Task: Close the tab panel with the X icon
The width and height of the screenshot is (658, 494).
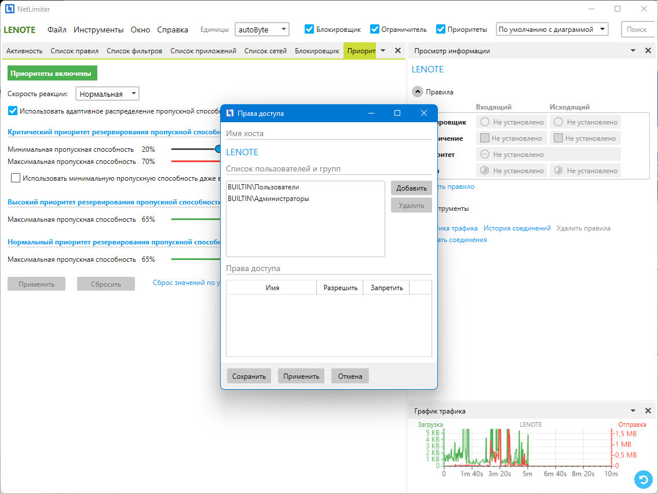Action: click(398, 50)
